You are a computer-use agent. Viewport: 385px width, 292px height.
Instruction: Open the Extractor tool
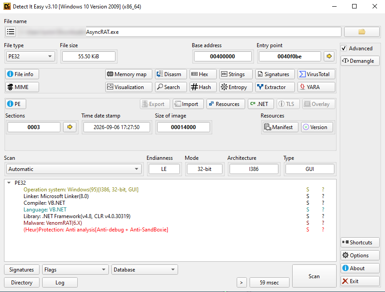275,87
